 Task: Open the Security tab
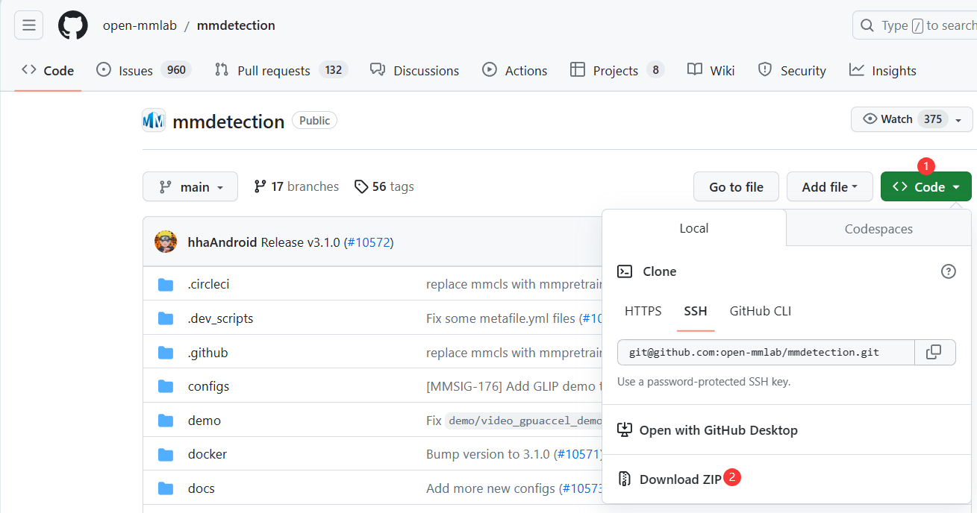pyautogui.click(x=792, y=70)
